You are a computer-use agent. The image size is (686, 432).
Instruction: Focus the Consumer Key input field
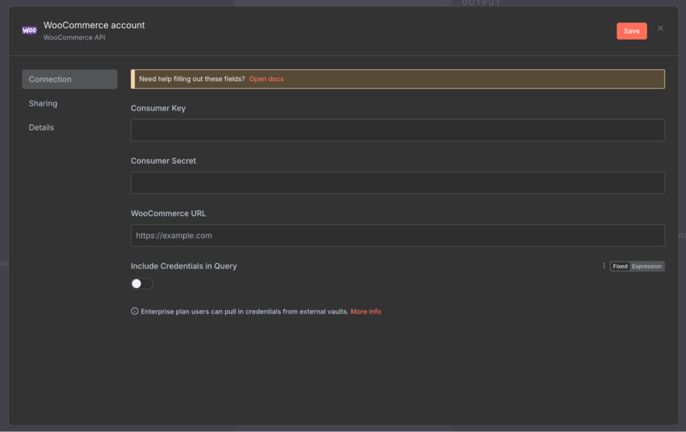click(397, 130)
